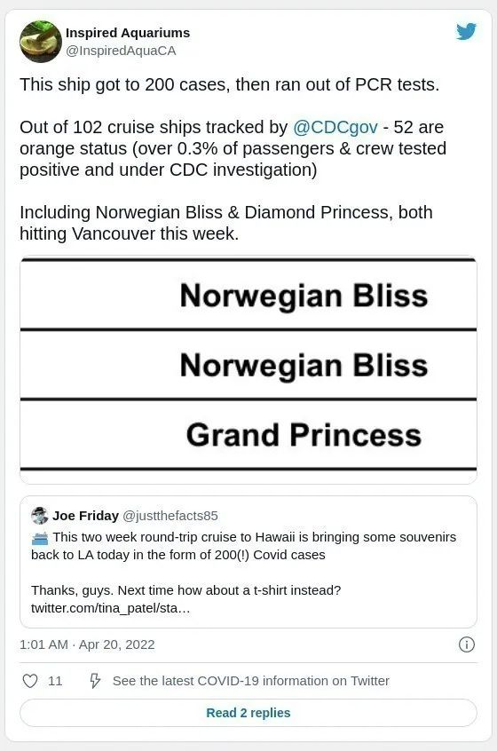Viewport: 497px width, 751px height.
Task: Click the Twitter bird logo
Action: coord(466,32)
